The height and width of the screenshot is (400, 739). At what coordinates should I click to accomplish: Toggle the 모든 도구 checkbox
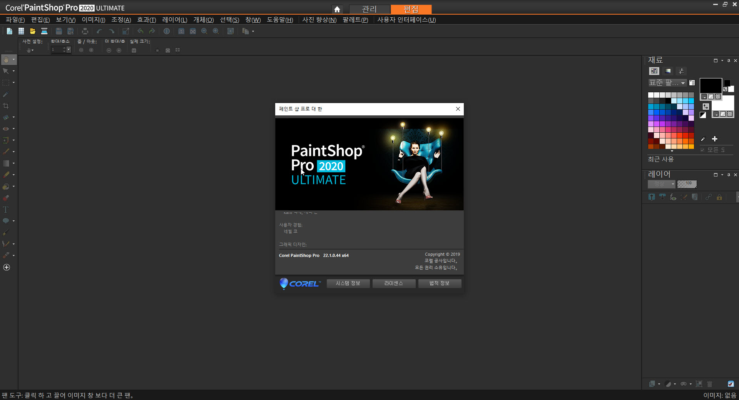pyautogui.click(x=702, y=150)
